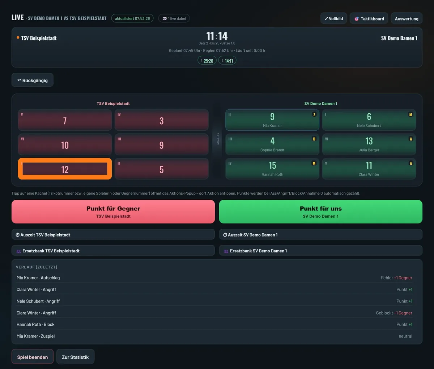This screenshot has height=369, width=434.
Task: Award Punkt für uns
Action: 321,212
